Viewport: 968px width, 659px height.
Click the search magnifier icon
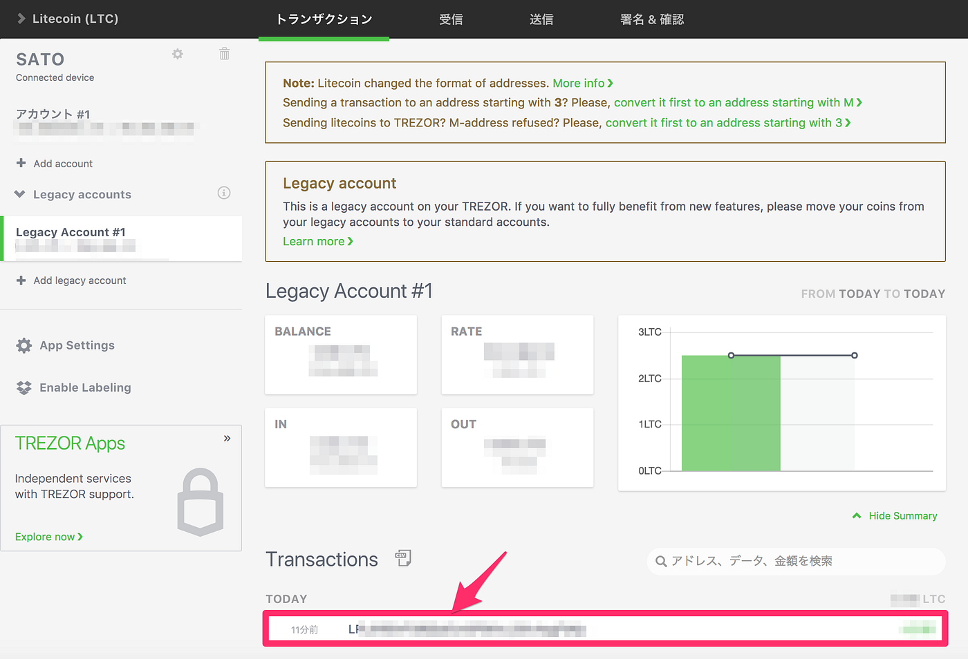(661, 562)
